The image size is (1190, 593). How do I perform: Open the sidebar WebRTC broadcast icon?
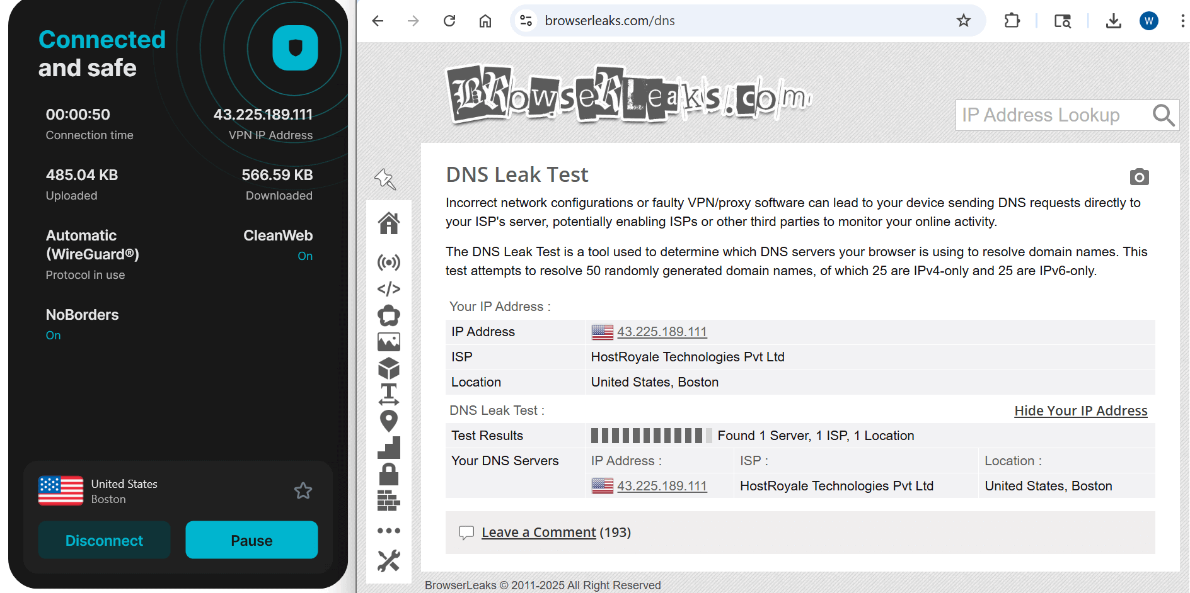pyautogui.click(x=389, y=262)
